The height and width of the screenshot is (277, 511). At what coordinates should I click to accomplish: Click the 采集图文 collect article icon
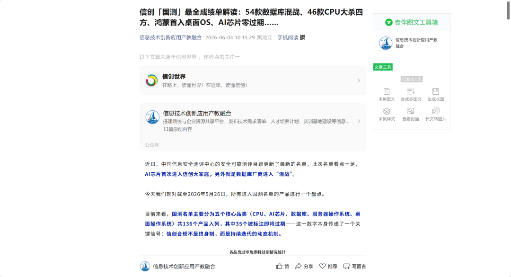[x=387, y=91]
